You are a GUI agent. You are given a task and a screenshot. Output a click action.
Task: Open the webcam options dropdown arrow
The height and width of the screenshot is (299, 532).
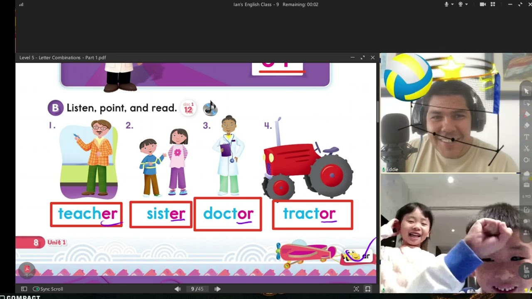click(466, 5)
